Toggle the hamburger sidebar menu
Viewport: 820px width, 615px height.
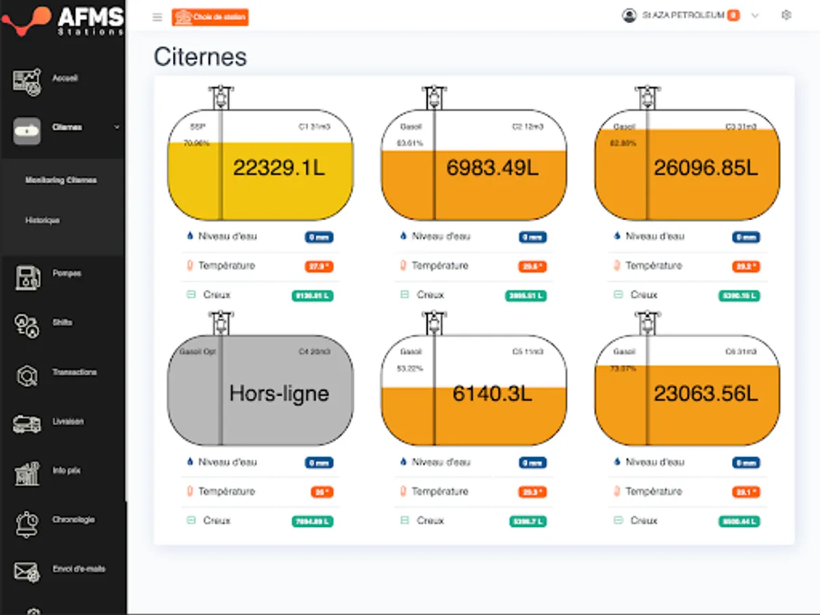point(157,17)
